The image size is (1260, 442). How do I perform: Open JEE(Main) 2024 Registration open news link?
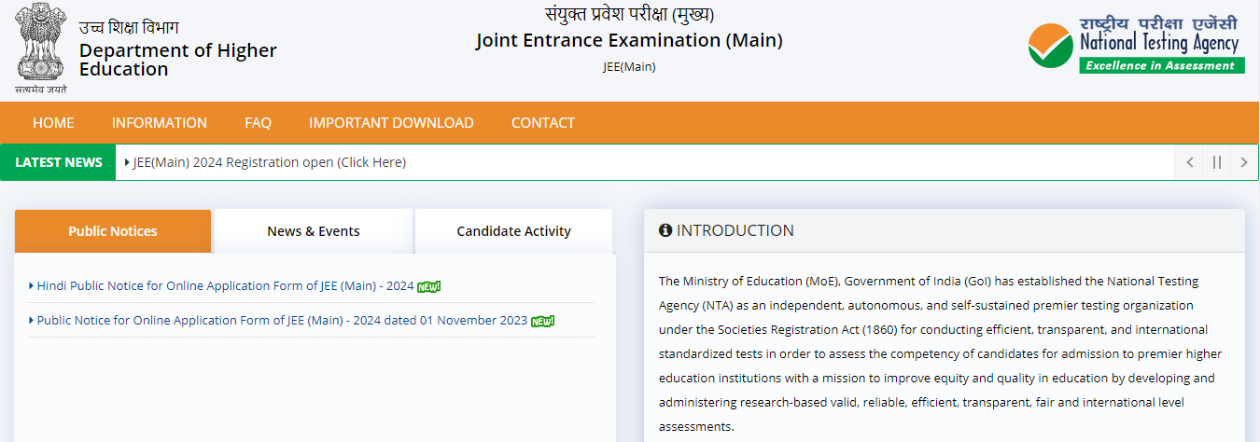[x=270, y=162]
